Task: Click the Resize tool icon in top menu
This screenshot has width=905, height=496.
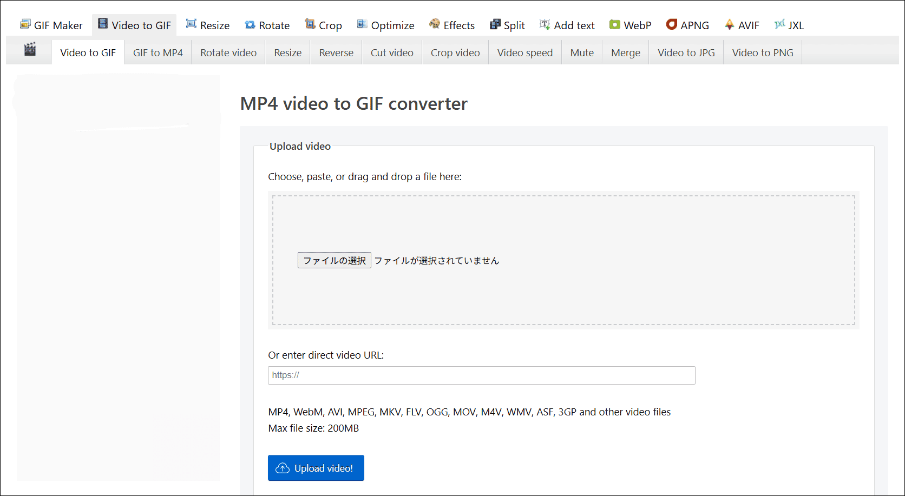Action: 191,24
